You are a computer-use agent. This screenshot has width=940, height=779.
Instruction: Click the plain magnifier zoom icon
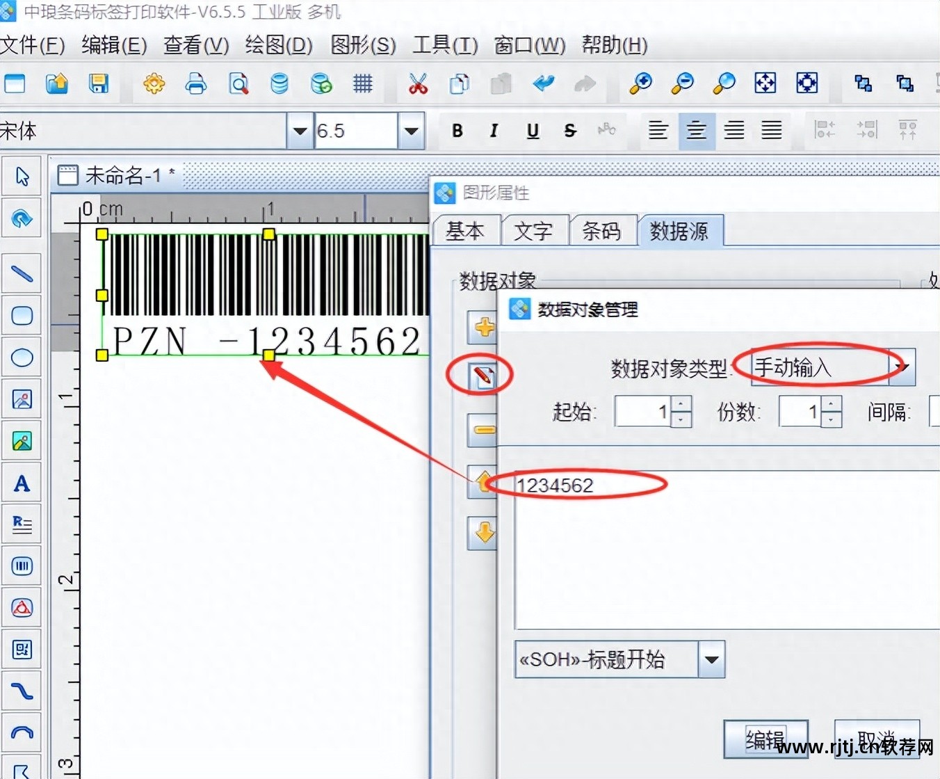tap(724, 83)
